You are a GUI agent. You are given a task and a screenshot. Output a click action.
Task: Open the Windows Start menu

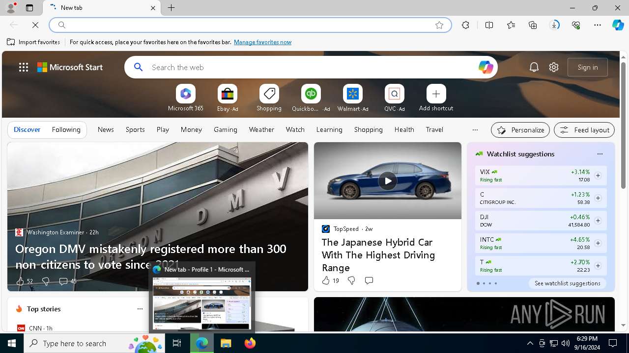(x=12, y=343)
